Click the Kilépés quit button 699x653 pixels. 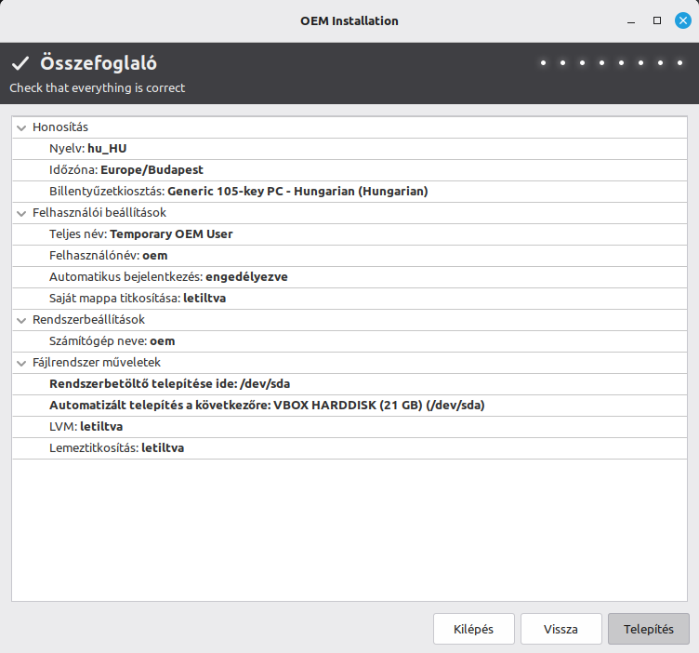[x=474, y=629]
